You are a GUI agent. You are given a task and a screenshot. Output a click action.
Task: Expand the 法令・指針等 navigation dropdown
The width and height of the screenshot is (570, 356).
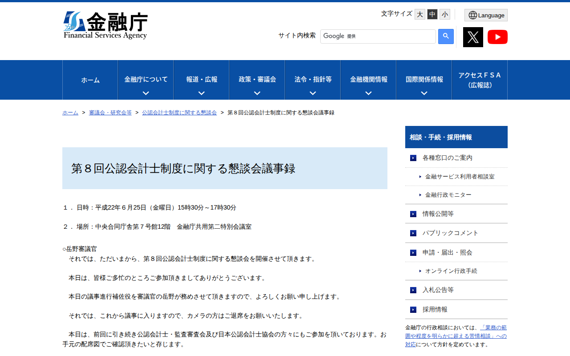[x=312, y=80]
